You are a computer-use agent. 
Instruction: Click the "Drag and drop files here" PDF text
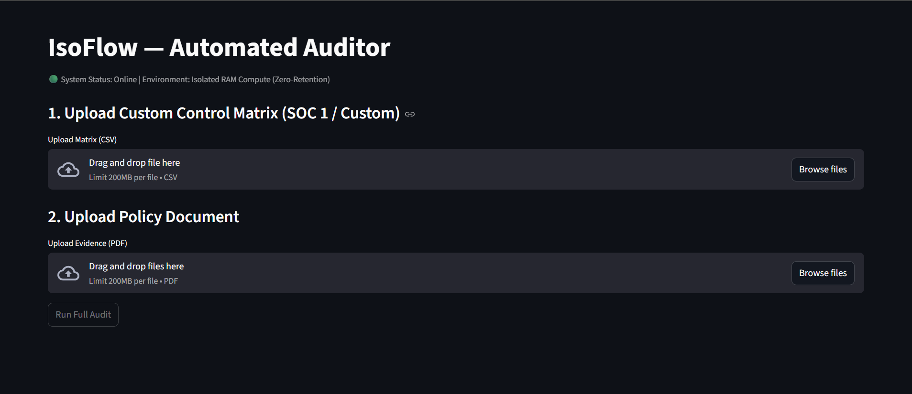pyautogui.click(x=136, y=266)
